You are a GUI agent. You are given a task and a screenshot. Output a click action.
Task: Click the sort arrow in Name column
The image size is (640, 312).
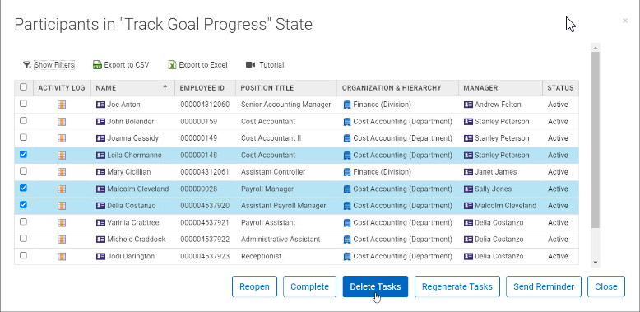click(x=165, y=88)
